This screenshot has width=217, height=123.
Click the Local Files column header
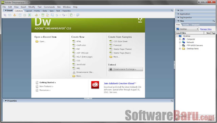point(190,33)
